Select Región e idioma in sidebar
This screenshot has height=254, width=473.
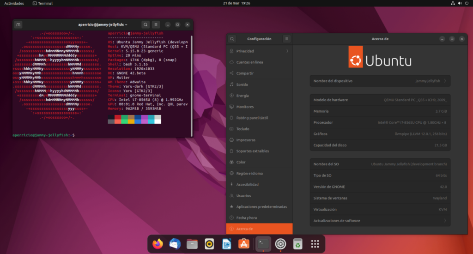[249, 173]
